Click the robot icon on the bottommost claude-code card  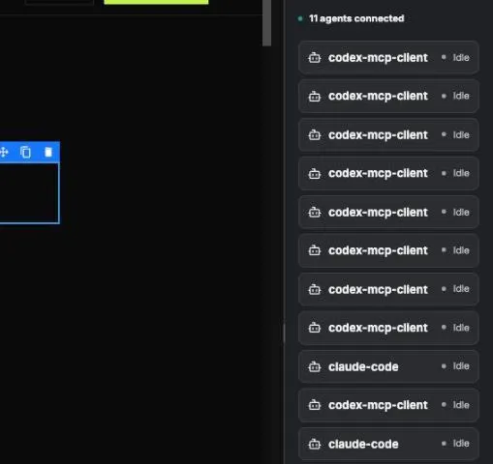[x=315, y=444]
